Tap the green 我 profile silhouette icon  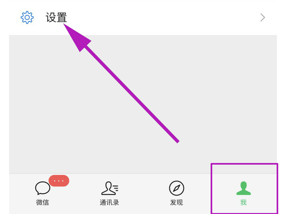coord(244,188)
